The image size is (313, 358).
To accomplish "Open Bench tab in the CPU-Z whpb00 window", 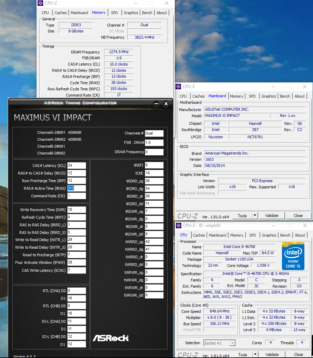I will [x=285, y=235].
